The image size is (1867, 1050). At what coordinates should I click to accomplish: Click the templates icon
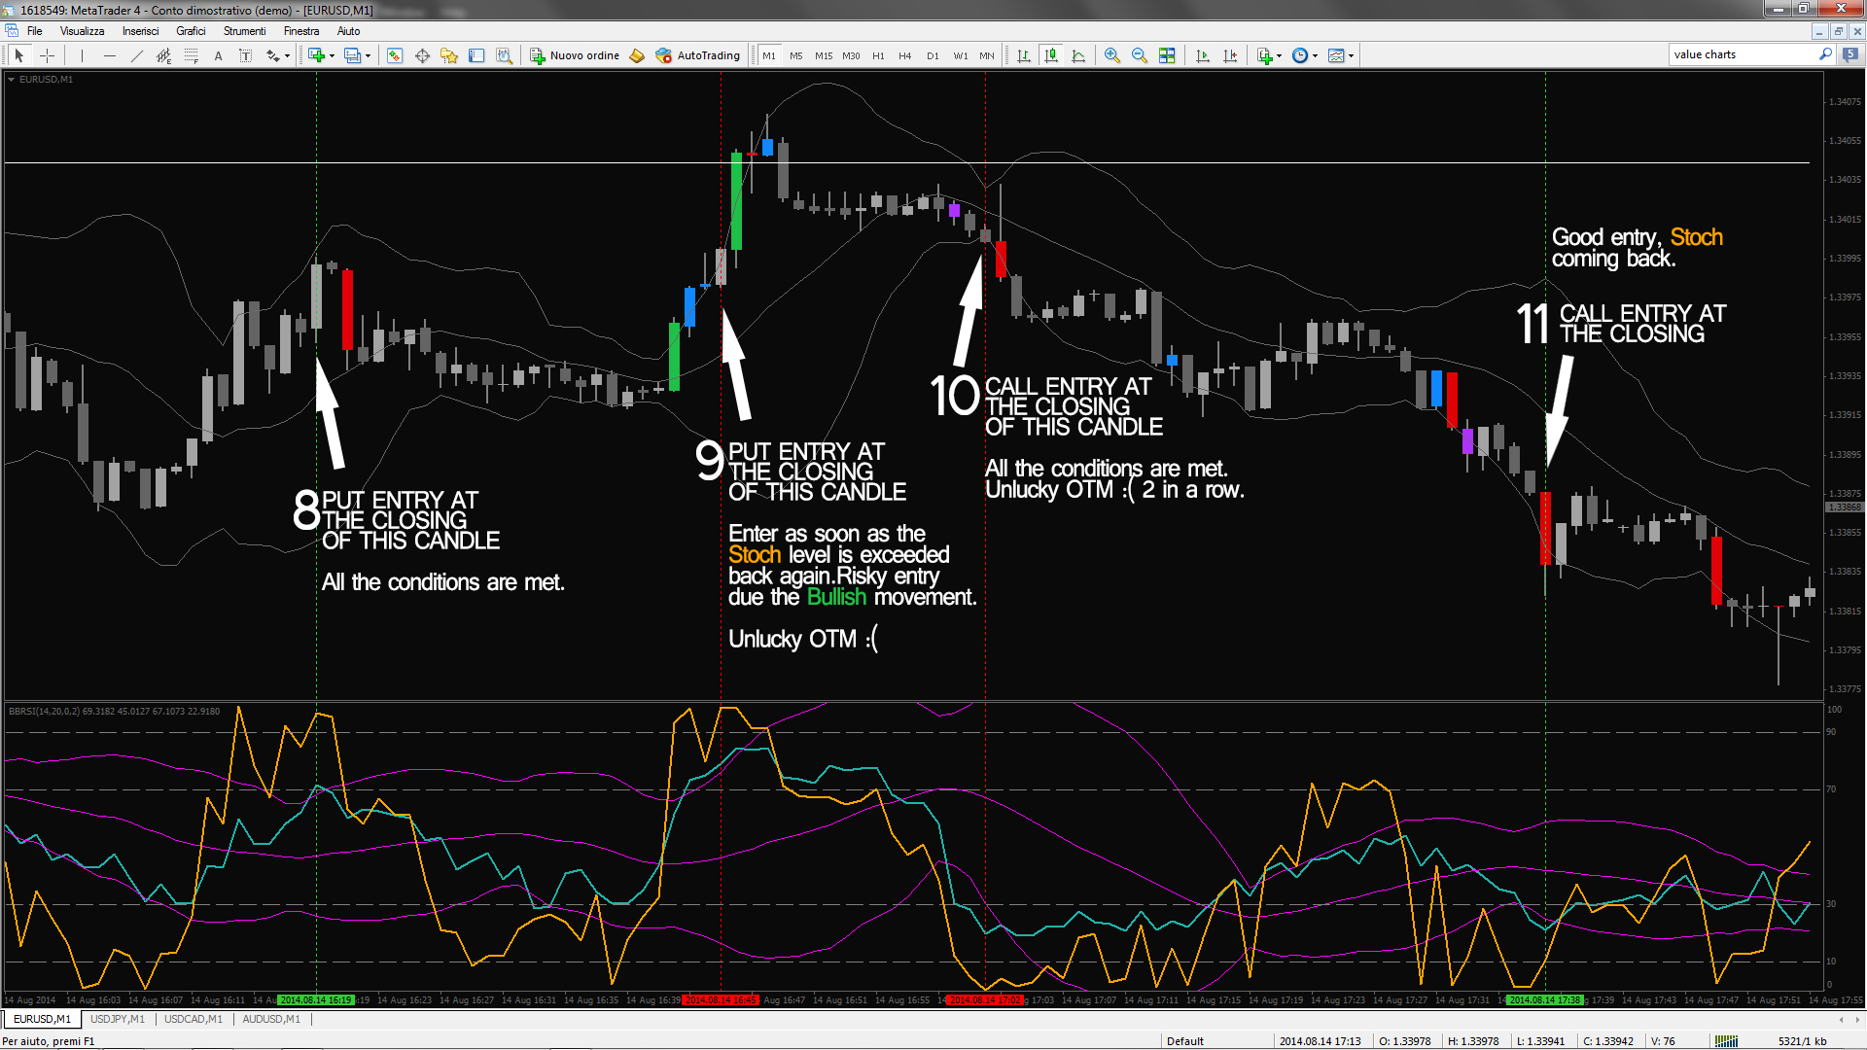[x=1336, y=55]
